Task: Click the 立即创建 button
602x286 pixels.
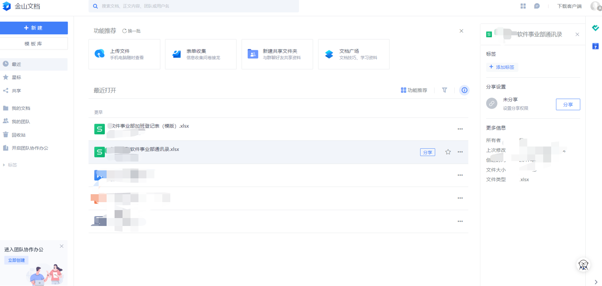Action: point(16,260)
